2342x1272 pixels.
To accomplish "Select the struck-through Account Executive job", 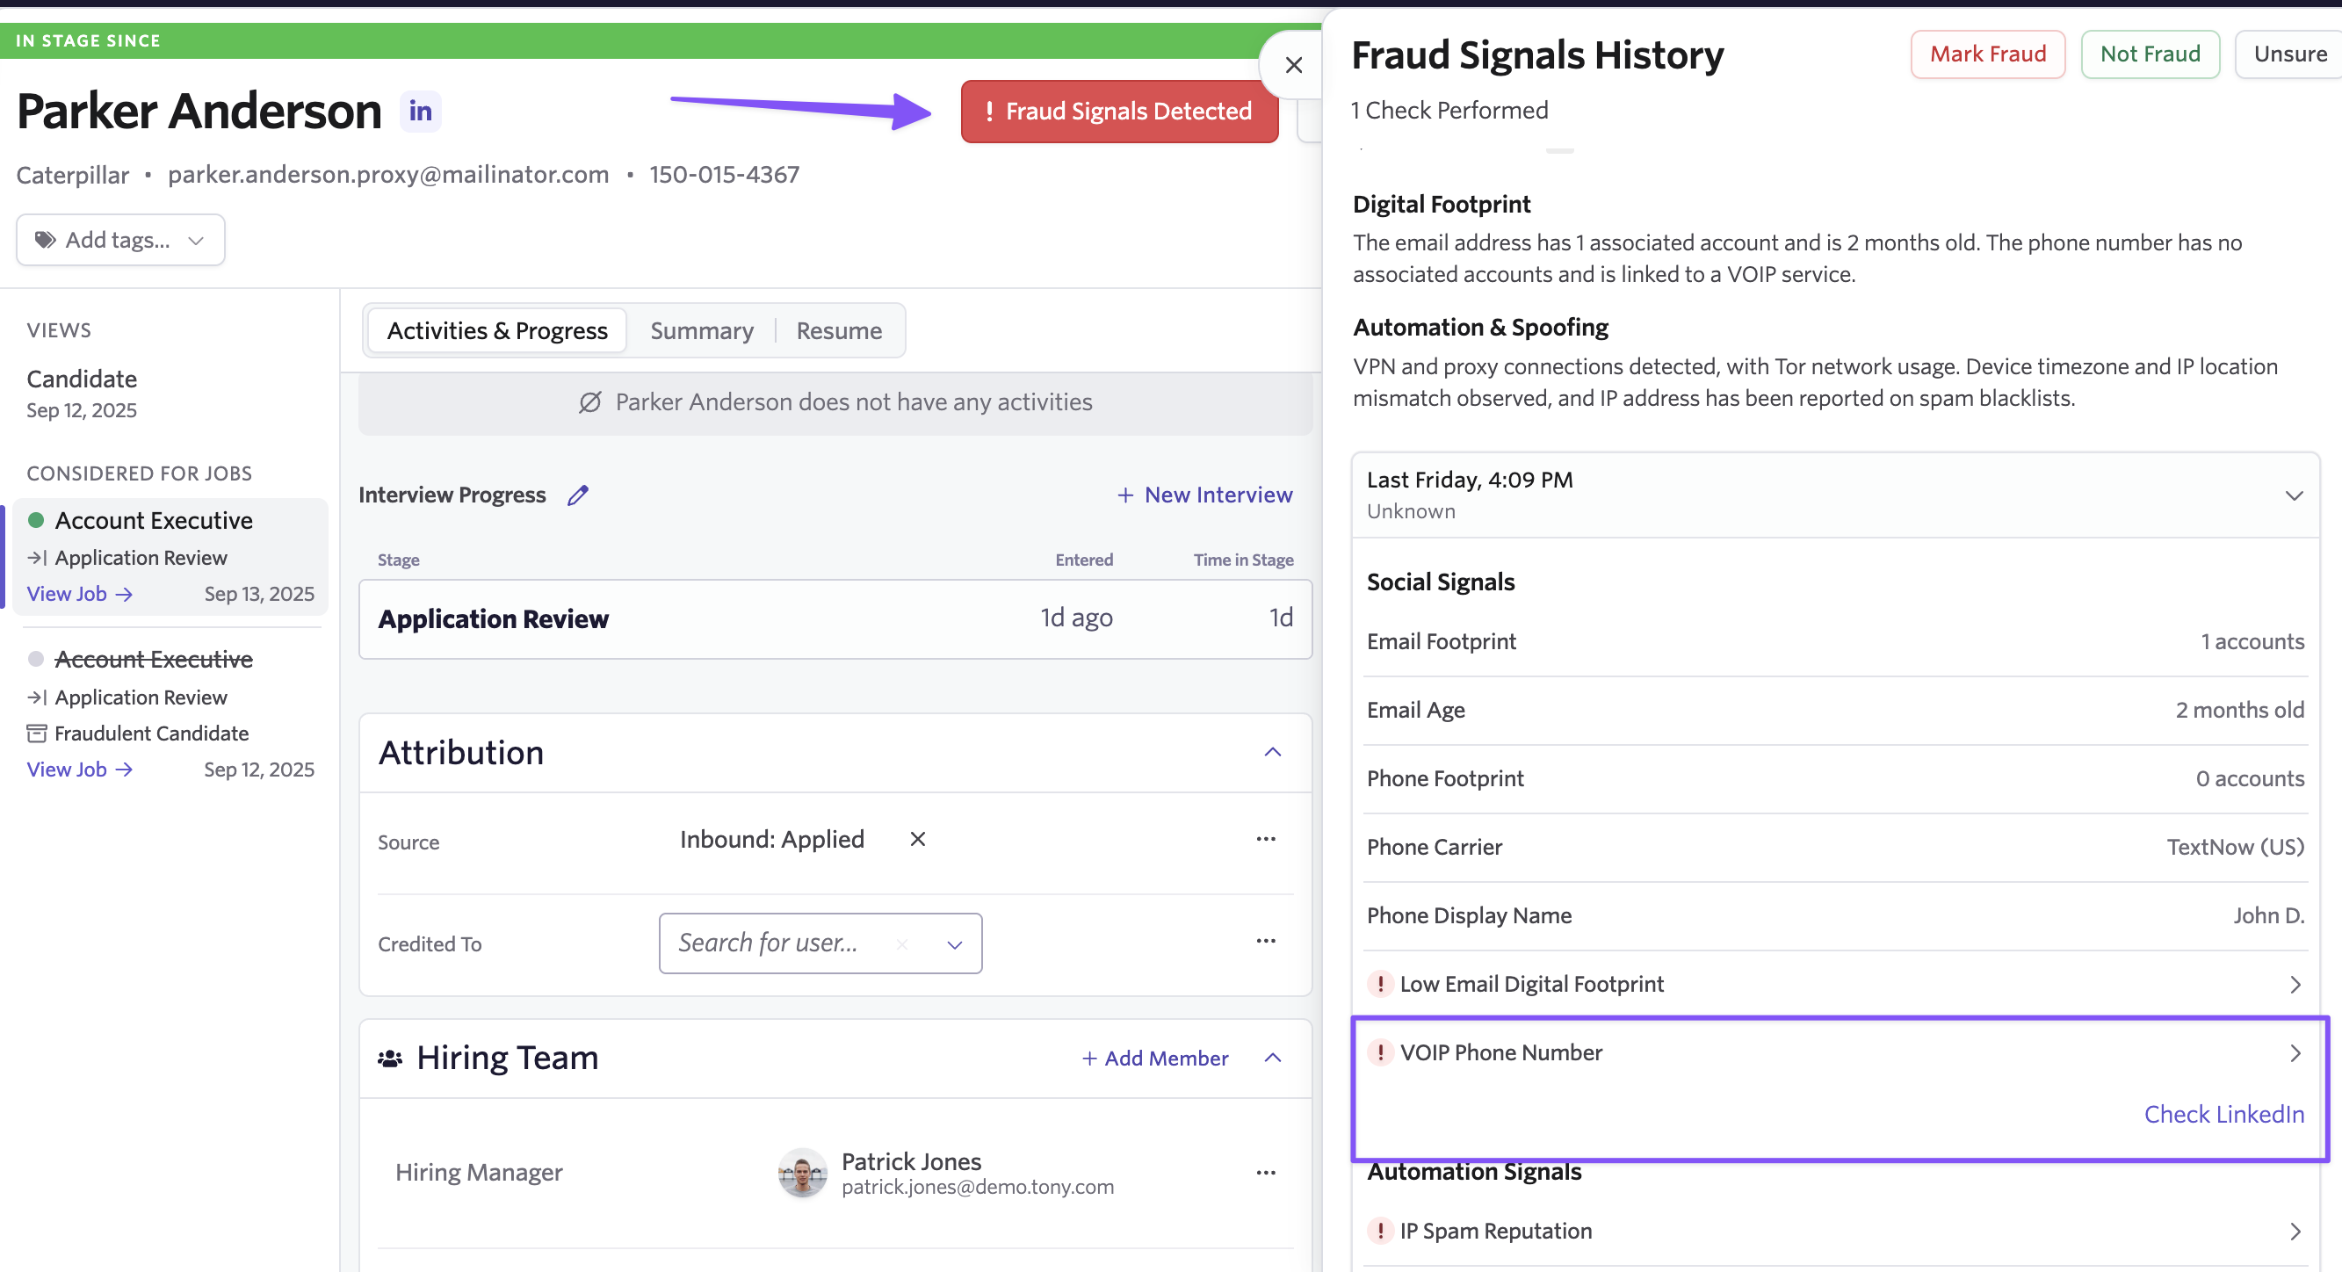I will point(154,658).
